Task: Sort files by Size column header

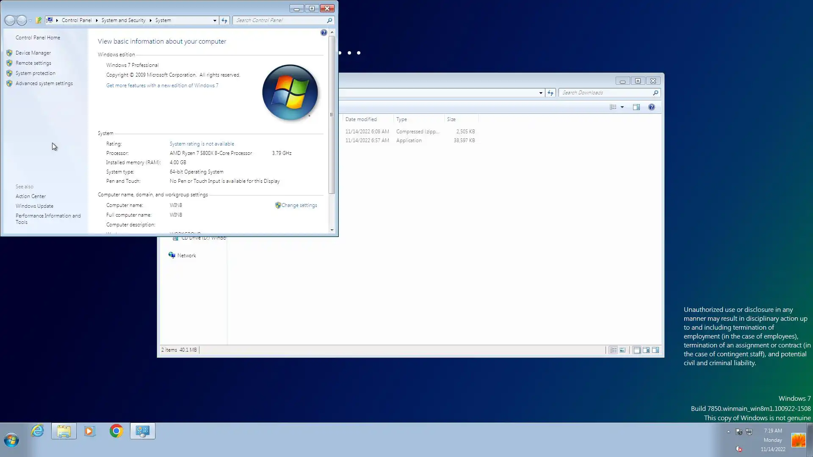Action: tap(451, 119)
